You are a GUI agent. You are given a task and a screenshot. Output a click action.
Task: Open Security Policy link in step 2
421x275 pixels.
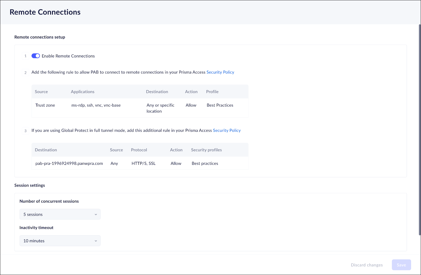click(x=220, y=72)
